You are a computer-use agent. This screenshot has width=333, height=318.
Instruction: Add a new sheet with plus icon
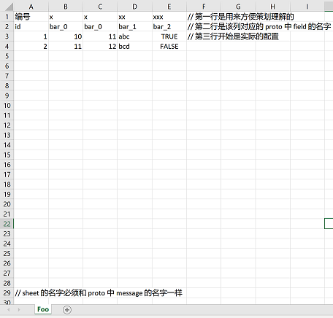pos(67,310)
